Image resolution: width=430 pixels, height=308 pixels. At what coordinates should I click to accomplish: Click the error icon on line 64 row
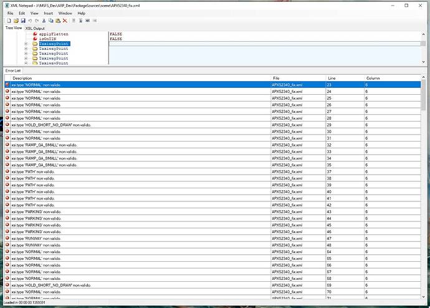(x=7, y=251)
